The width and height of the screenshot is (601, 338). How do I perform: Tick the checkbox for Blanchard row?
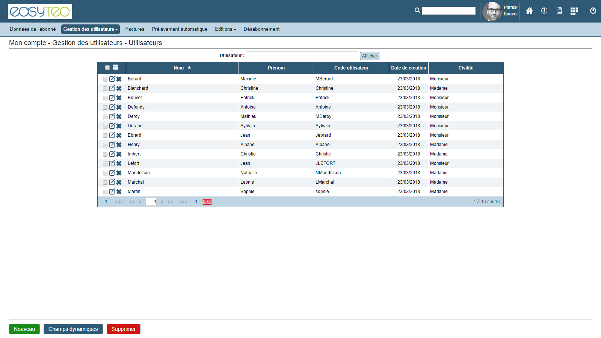pos(105,89)
